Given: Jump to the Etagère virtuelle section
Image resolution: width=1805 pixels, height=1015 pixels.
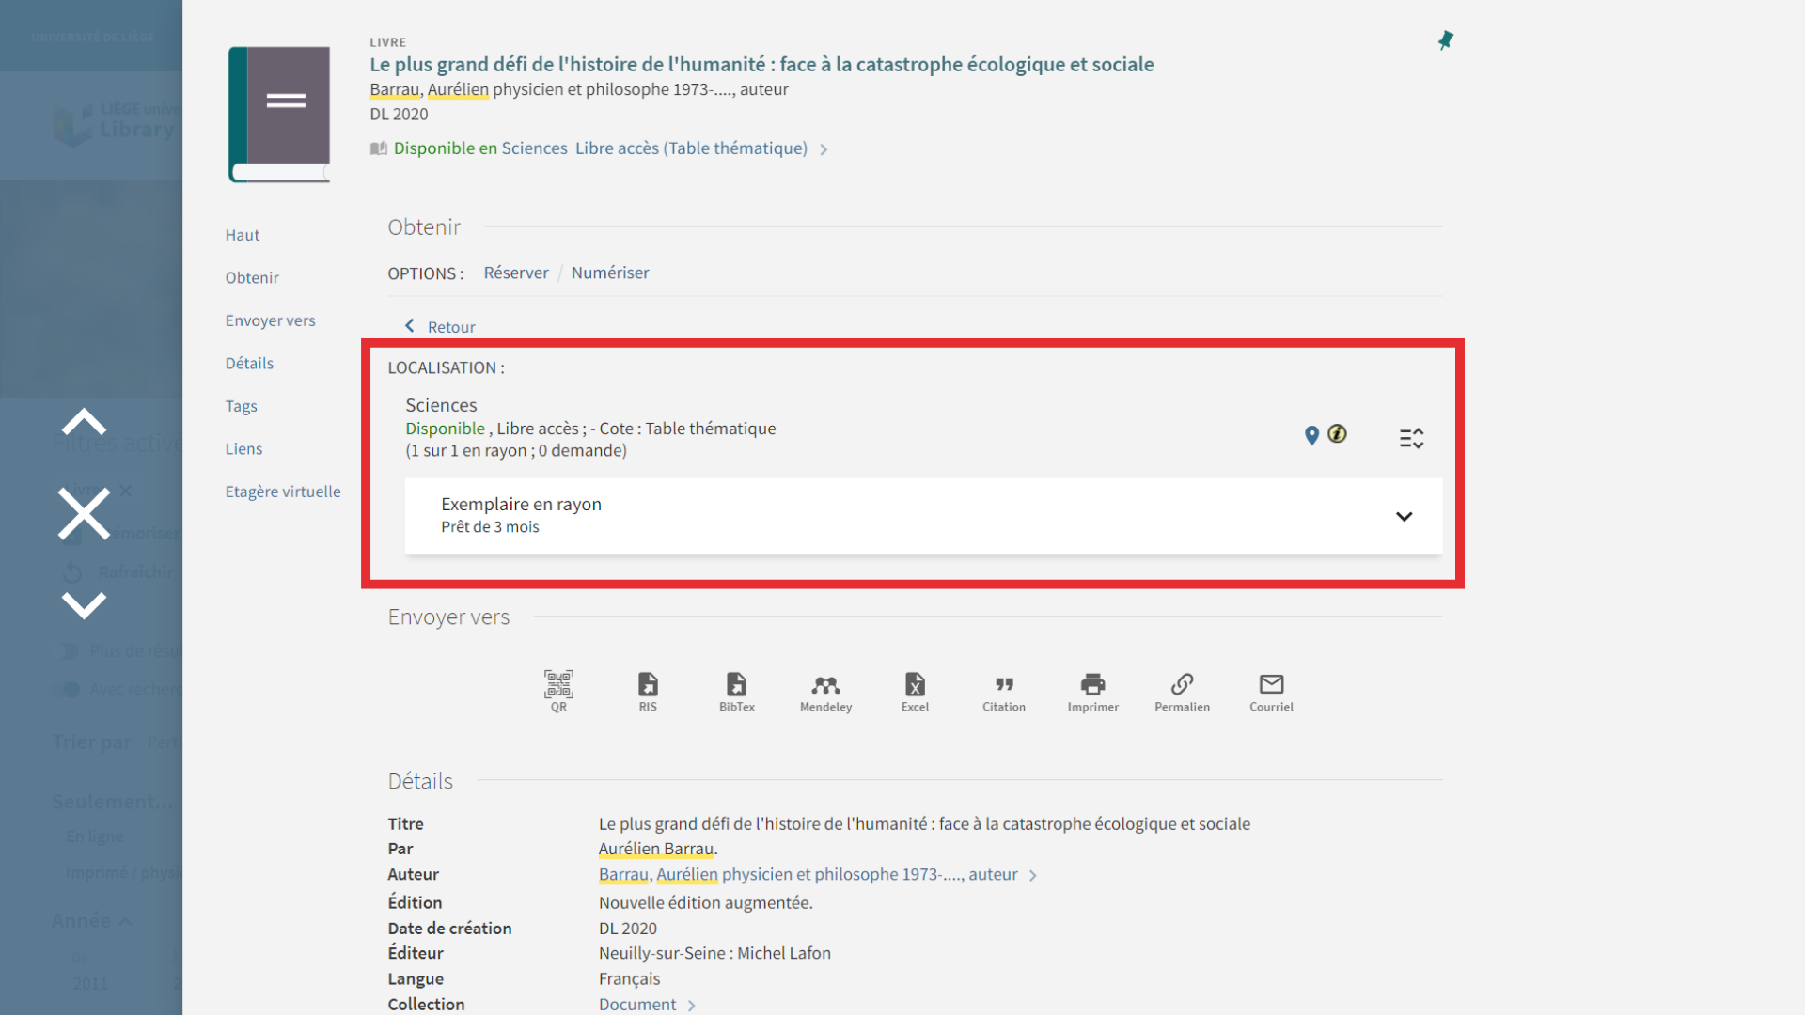Looking at the screenshot, I should tap(283, 492).
